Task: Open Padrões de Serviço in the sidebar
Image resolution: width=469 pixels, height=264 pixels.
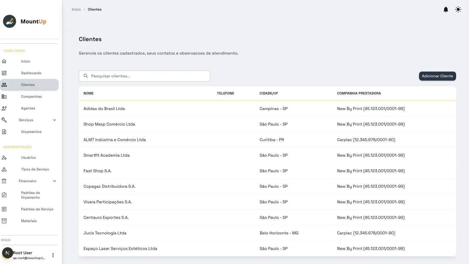Action: tap(29, 209)
